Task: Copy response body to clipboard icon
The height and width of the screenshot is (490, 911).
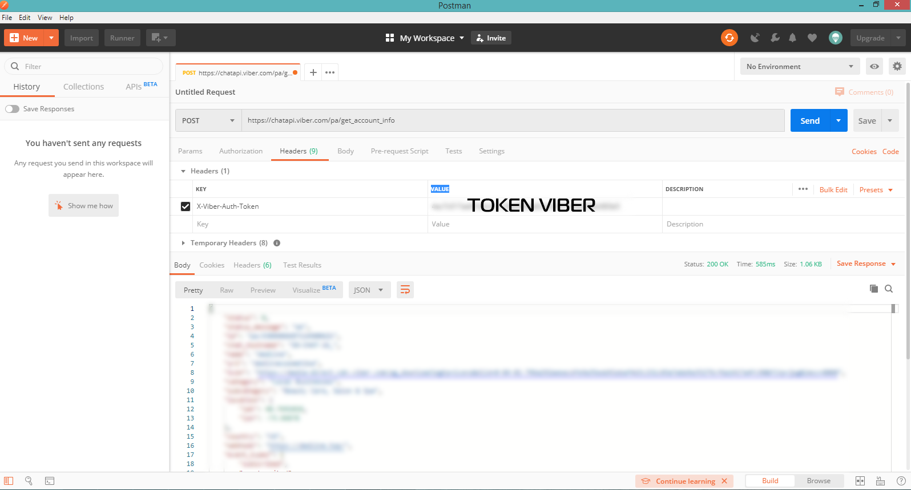Action: [x=873, y=289]
